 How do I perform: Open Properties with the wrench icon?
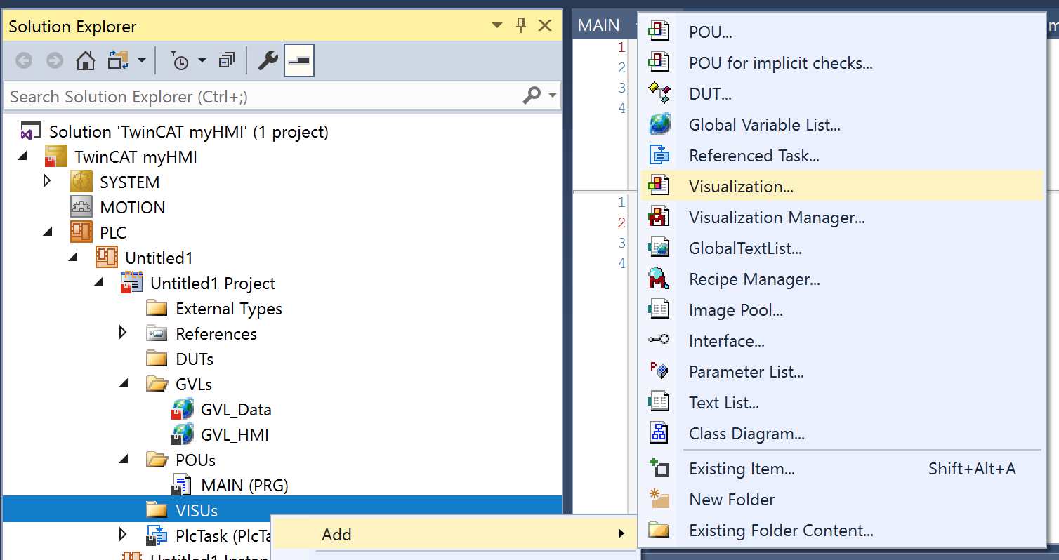(x=268, y=61)
